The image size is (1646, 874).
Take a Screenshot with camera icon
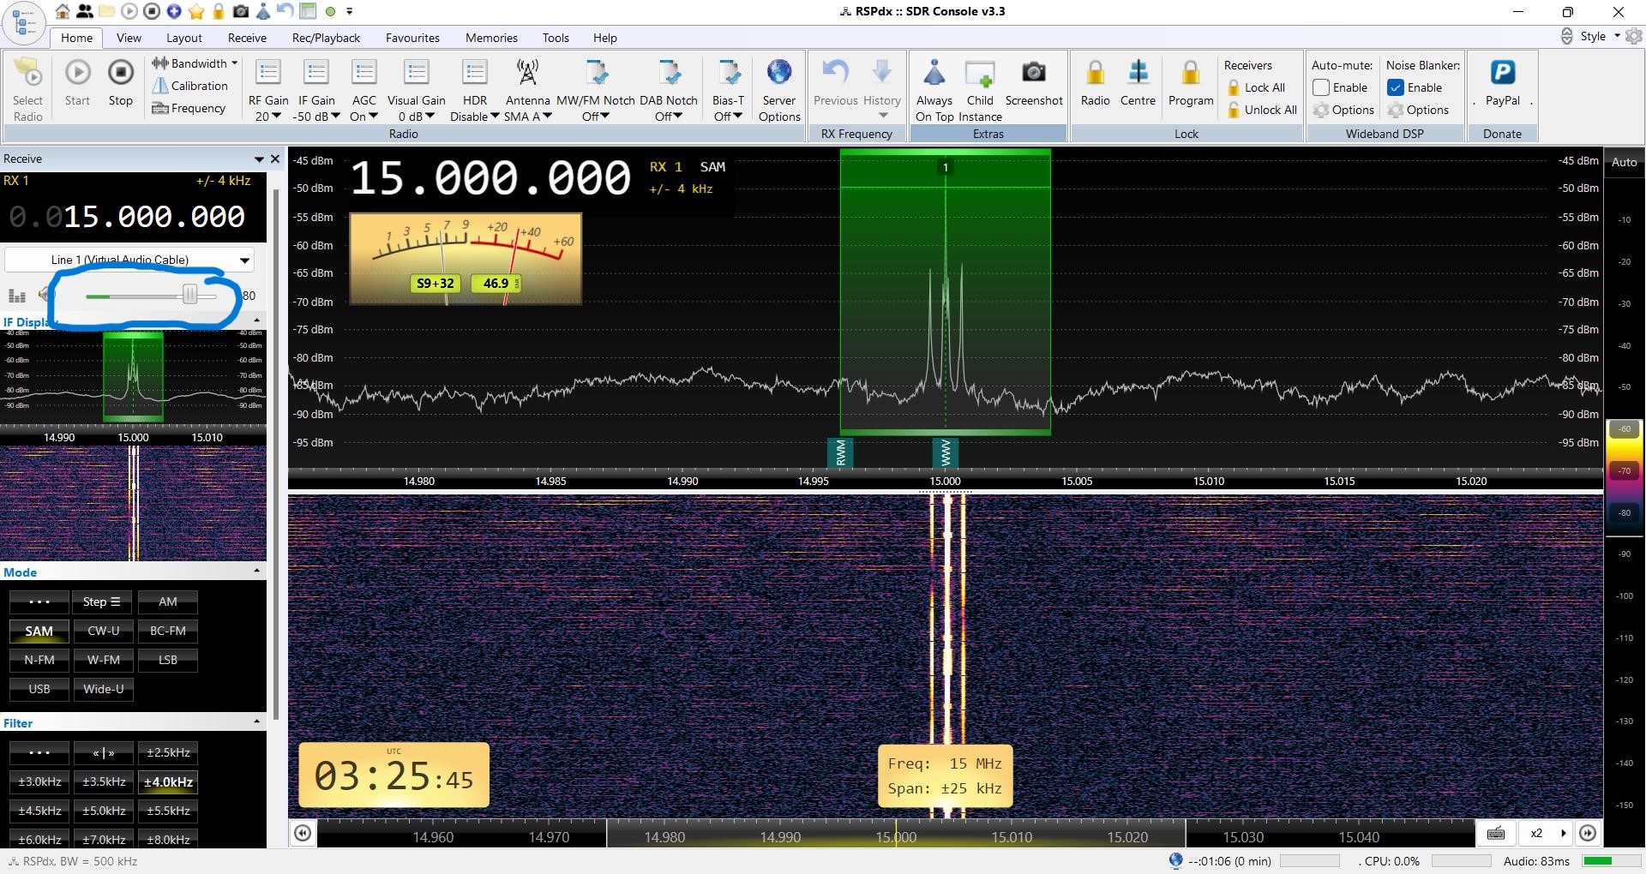(1033, 74)
